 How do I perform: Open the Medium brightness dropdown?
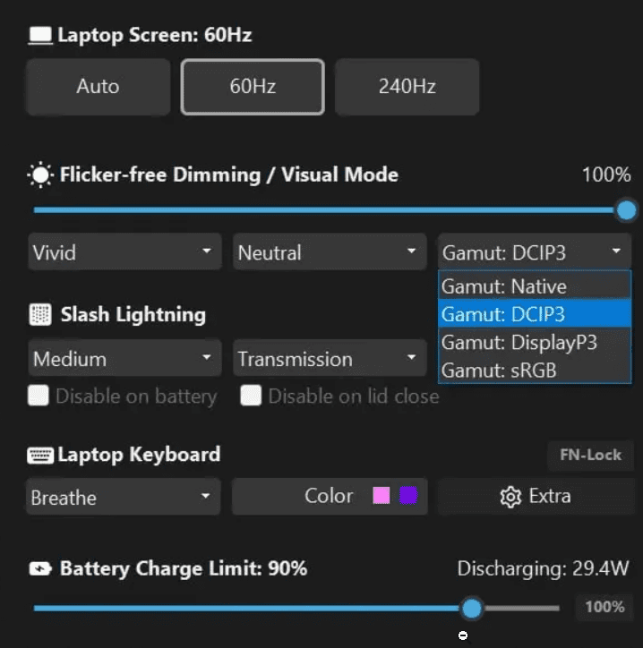(x=124, y=358)
